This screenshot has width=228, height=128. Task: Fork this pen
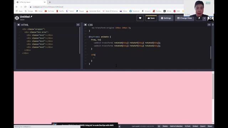(188, 126)
